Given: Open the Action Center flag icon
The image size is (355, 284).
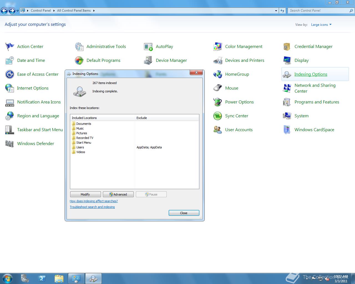Looking at the screenshot, I should click(x=9, y=47).
